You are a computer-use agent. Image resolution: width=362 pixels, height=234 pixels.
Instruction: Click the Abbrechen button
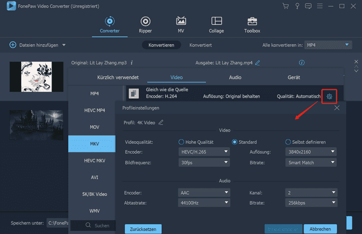pyautogui.click(x=320, y=229)
